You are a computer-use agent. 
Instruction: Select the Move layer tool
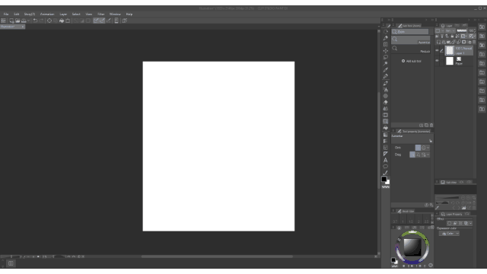pyautogui.click(x=386, y=51)
